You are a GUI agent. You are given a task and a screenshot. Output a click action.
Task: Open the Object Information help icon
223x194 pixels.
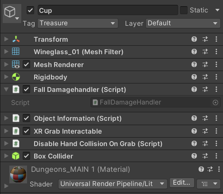coord(194,118)
